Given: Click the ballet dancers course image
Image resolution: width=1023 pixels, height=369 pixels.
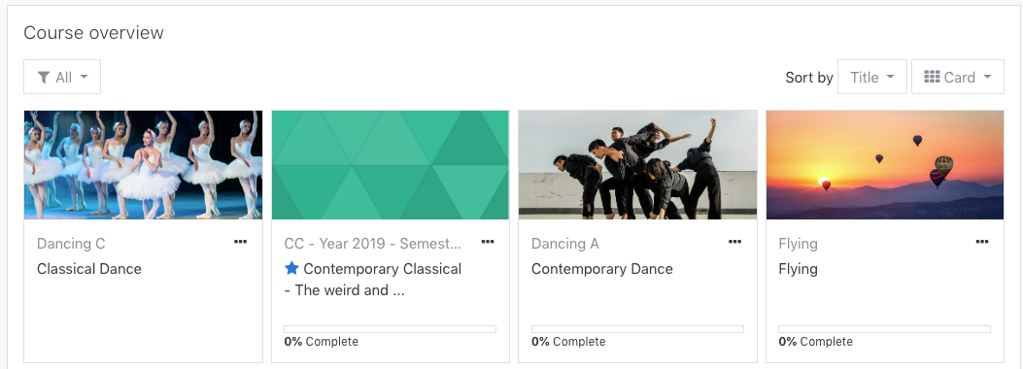Looking at the screenshot, I should click(144, 165).
